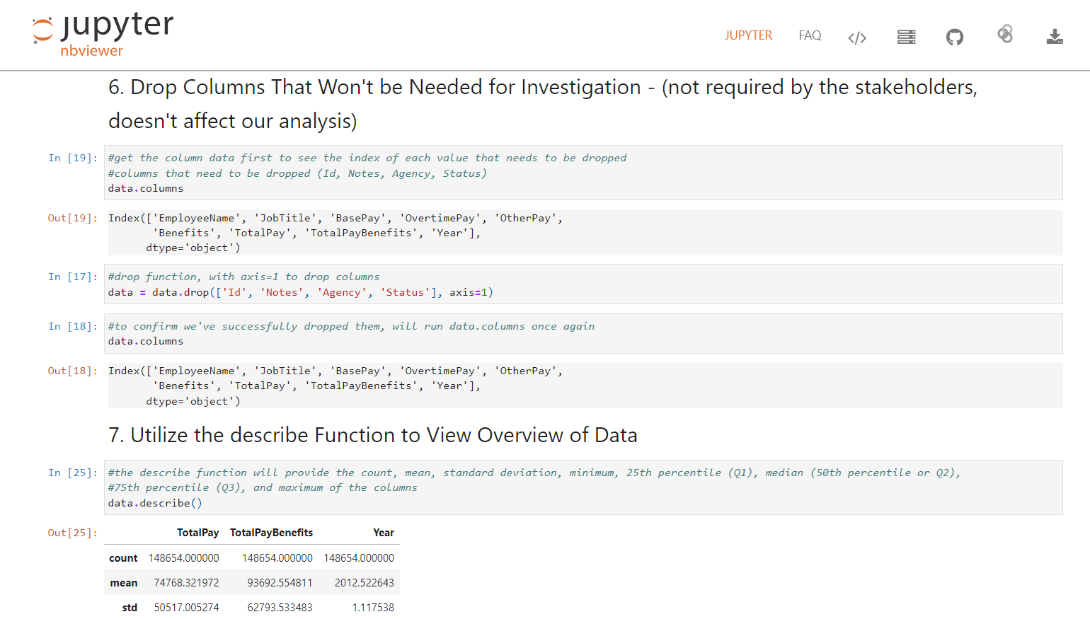Click the count row label in table
The image size is (1090, 619).
(x=123, y=558)
